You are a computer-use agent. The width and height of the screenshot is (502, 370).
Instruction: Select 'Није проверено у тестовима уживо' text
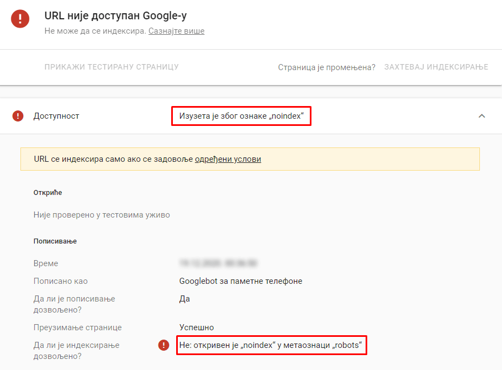pyautogui.click(x=102, y=215)
